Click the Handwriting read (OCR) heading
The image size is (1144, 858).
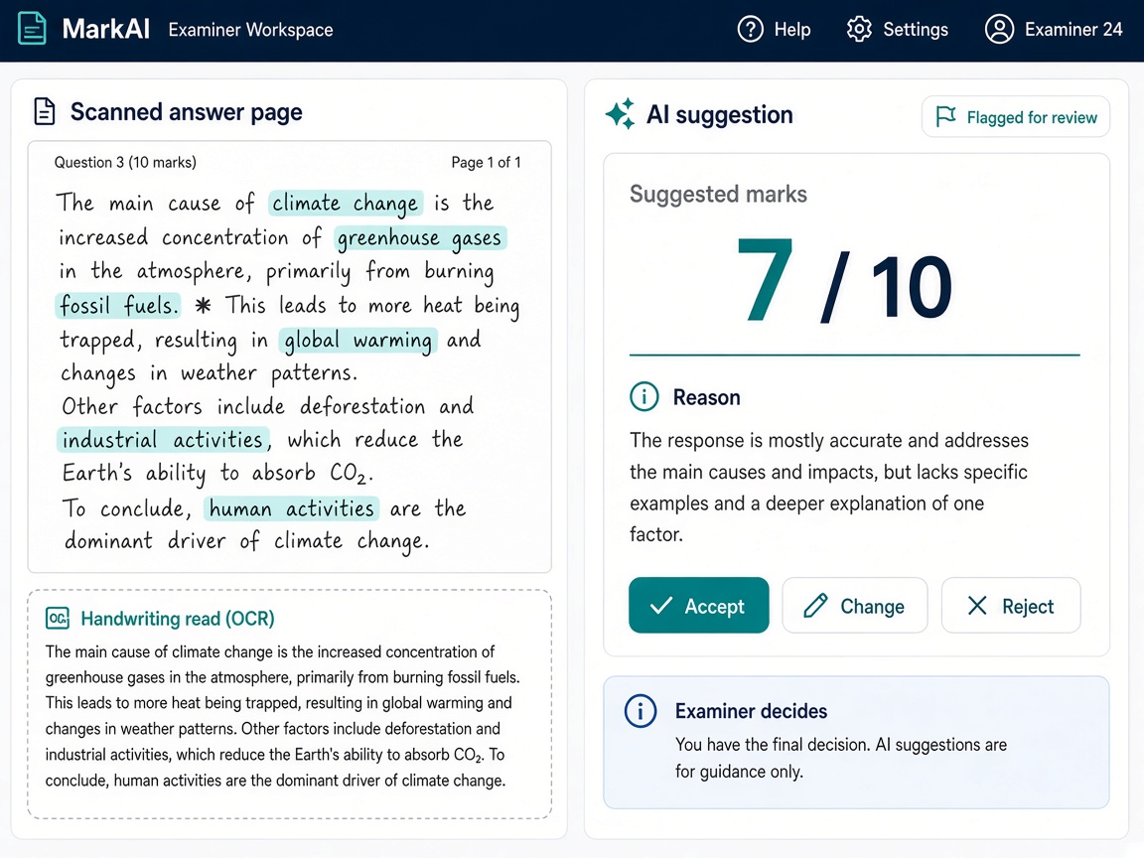pyautogui.click(x=178, y=619)
